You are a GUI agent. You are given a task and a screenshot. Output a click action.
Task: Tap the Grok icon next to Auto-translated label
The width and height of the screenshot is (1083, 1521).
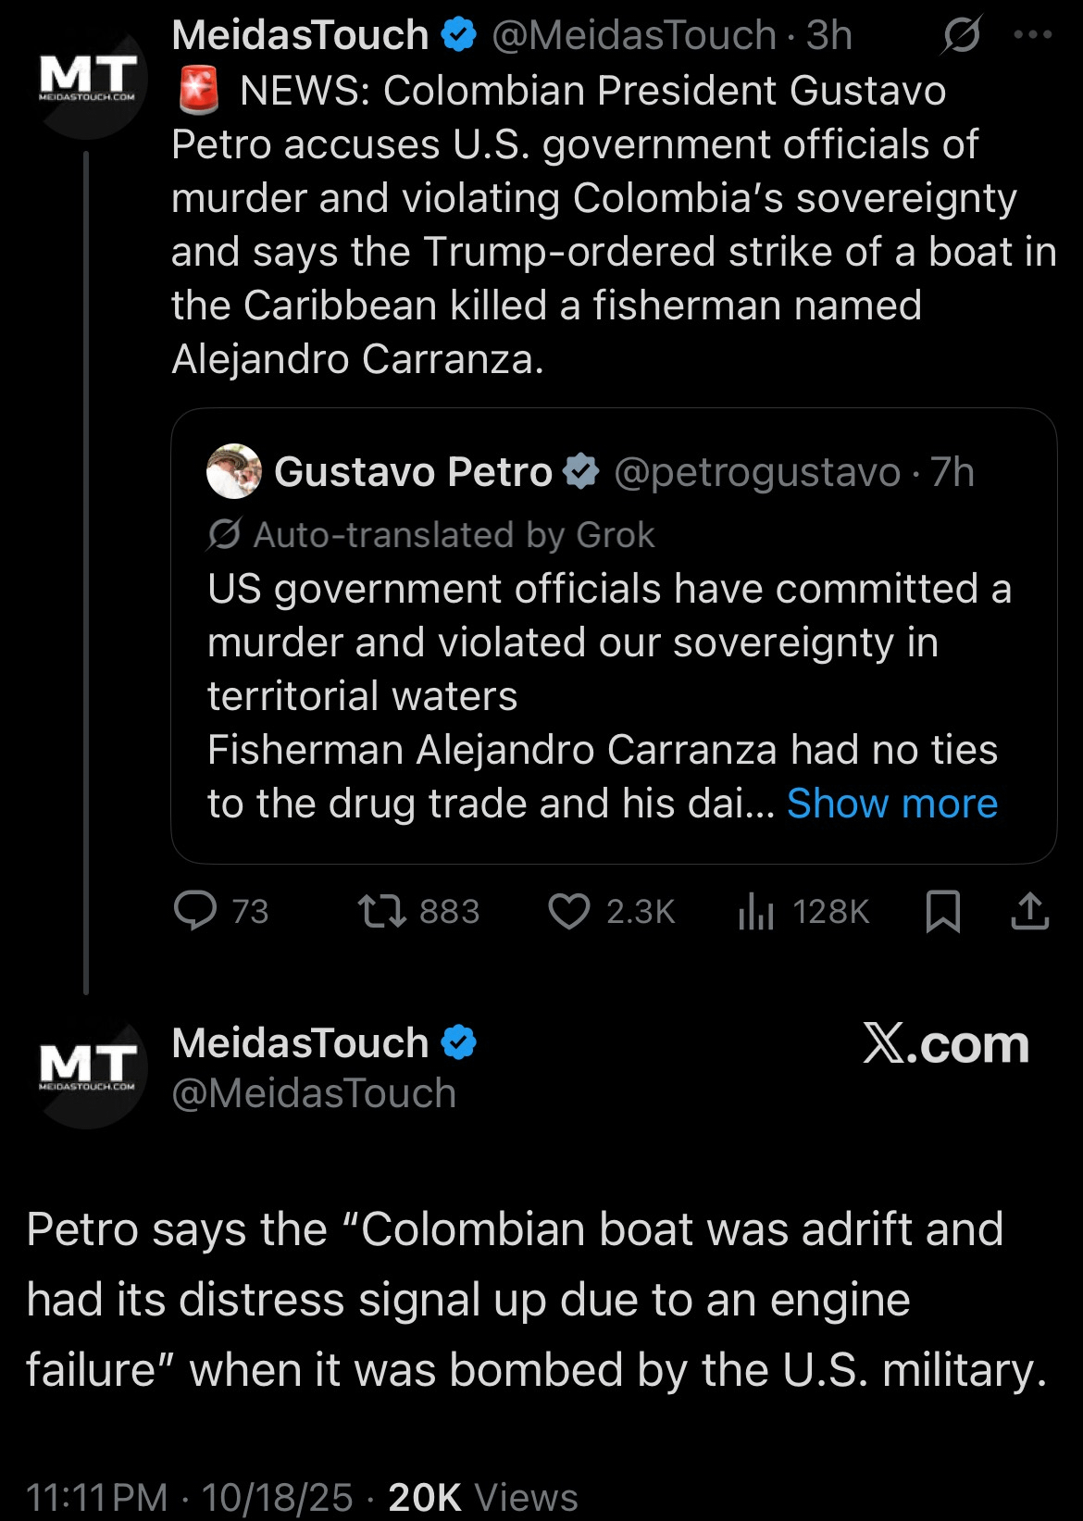tap(225, 534)
